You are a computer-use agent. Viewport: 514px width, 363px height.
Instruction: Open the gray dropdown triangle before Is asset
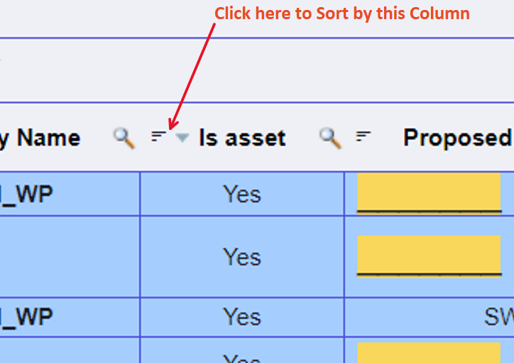[x=182, y=138]
